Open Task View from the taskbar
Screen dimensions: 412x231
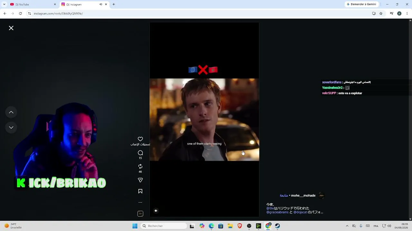[x=192, y=226]
